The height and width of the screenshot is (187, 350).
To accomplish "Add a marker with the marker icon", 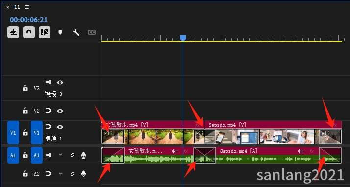I will click(x=60, y=32).
